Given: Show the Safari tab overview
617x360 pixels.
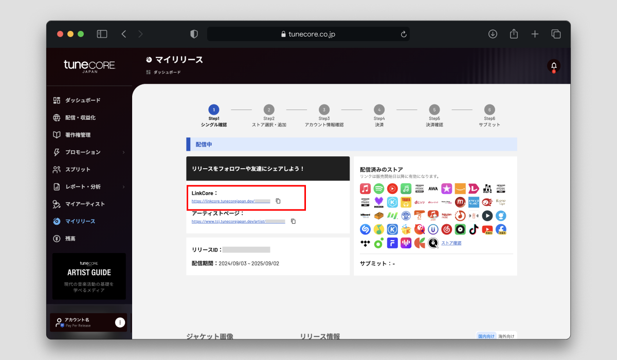Looking at the screenshot, I should [556, 34].
